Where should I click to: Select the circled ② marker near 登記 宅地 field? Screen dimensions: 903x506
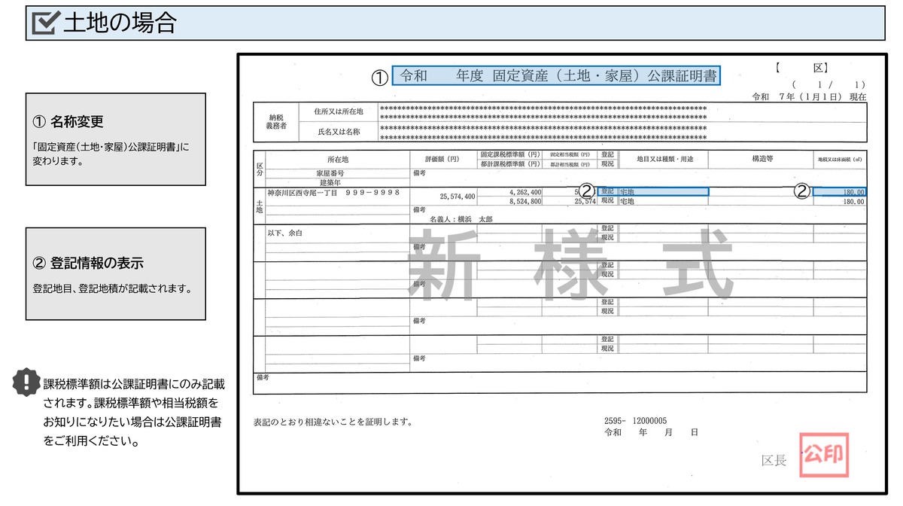click(x=586, y=190)
